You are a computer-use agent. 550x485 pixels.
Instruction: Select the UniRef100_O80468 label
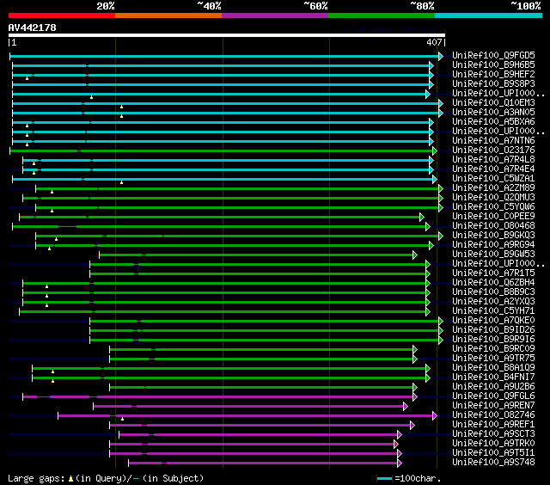[x=493, y=226]
